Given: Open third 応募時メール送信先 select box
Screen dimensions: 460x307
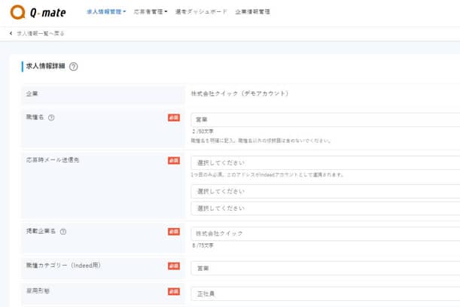Looking at the screenshot, I should (x=324, y=208).
